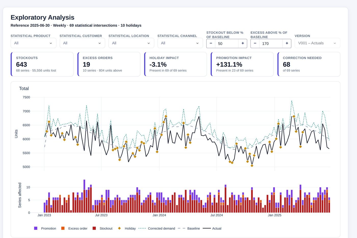Expand the Statistical Location dropdown

pos(131,43)
